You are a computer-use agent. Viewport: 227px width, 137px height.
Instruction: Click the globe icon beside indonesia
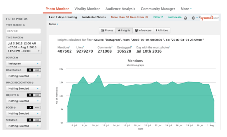185,18
